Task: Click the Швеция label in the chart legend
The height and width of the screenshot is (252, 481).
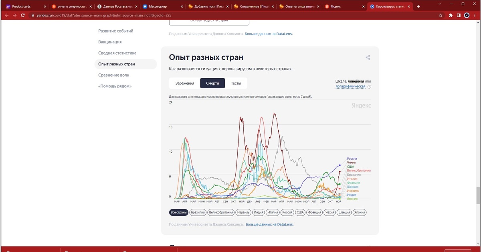Action: pyautogui.click(x=353, y=187)
